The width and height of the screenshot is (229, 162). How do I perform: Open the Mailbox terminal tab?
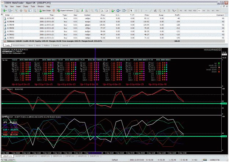pos(47,45)
